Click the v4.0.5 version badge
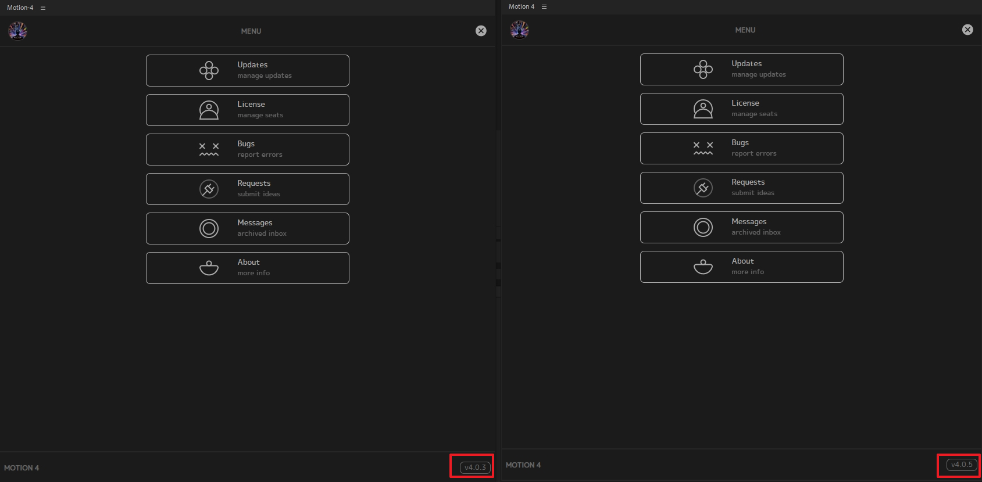This screenshot has width=982, height=482. point(962,465)
